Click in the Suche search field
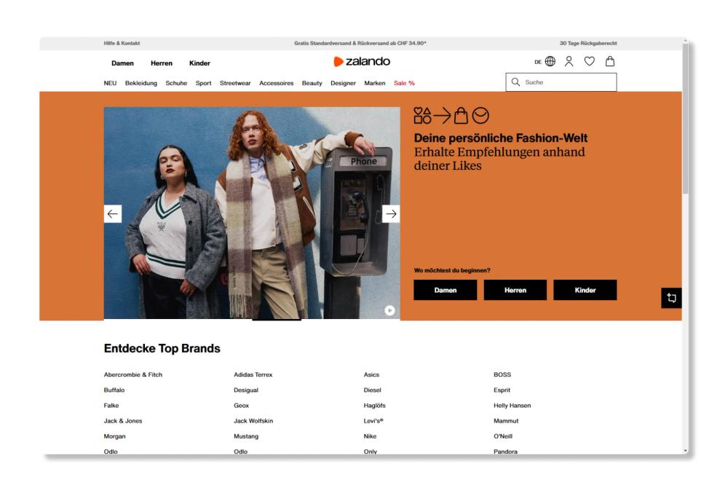Screen dimensions: 728x491 (x=561, y=82)
